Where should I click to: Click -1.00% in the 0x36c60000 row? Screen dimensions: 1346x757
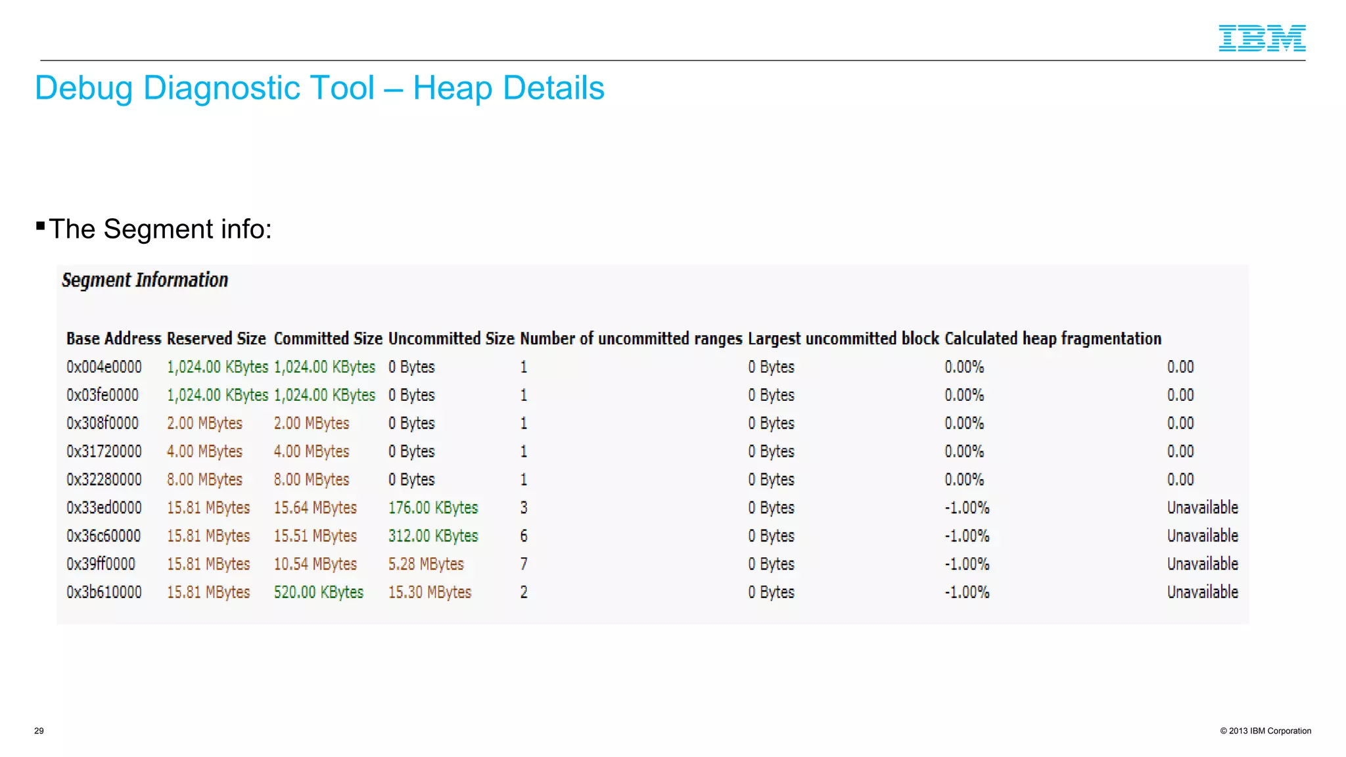(x=967, y=536)
